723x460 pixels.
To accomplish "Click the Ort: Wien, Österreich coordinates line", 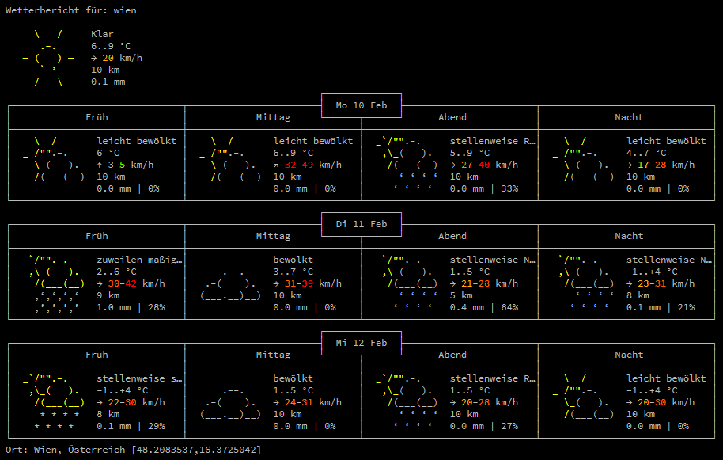I will 133,450.
